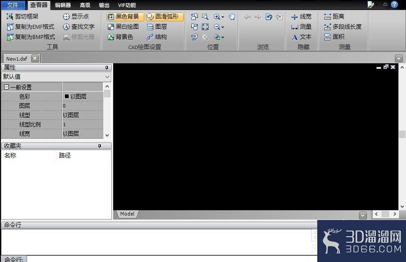
Task: Select 多段线长度 measure tool
Action: tap(343, 27)
